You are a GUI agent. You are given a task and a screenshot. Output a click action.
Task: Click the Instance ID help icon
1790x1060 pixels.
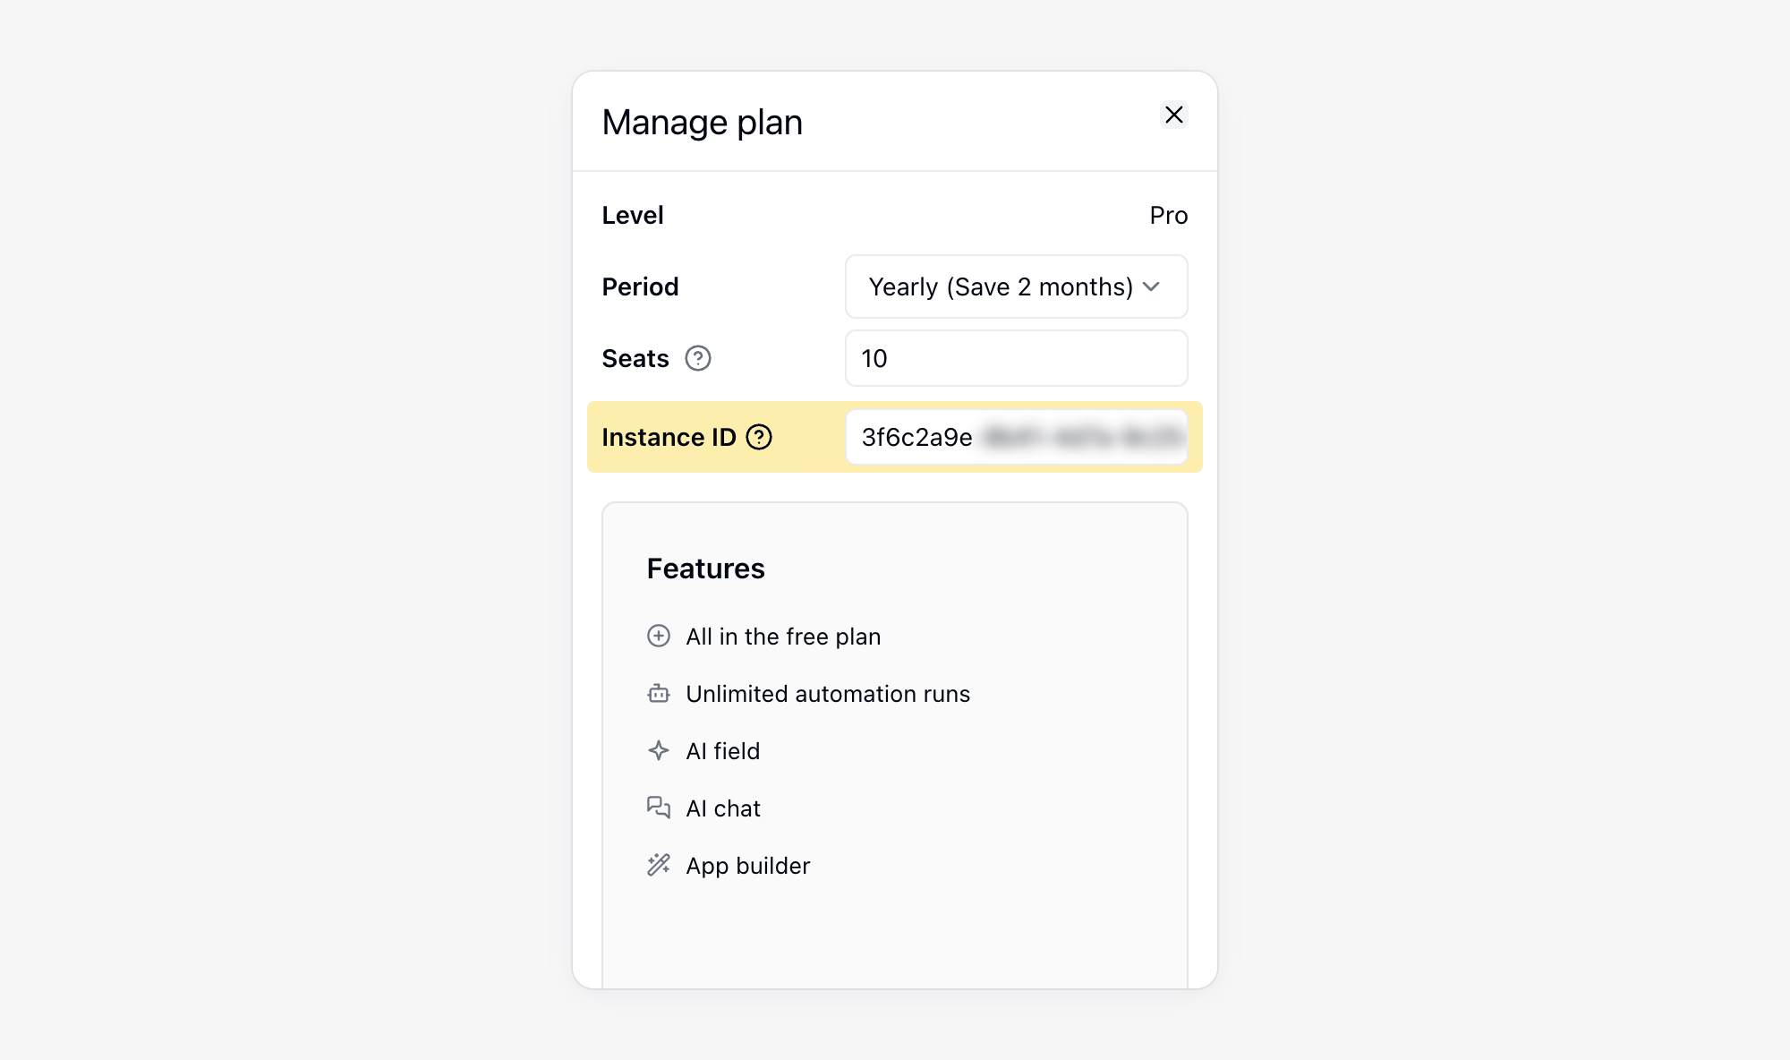[x=759, y=437]
